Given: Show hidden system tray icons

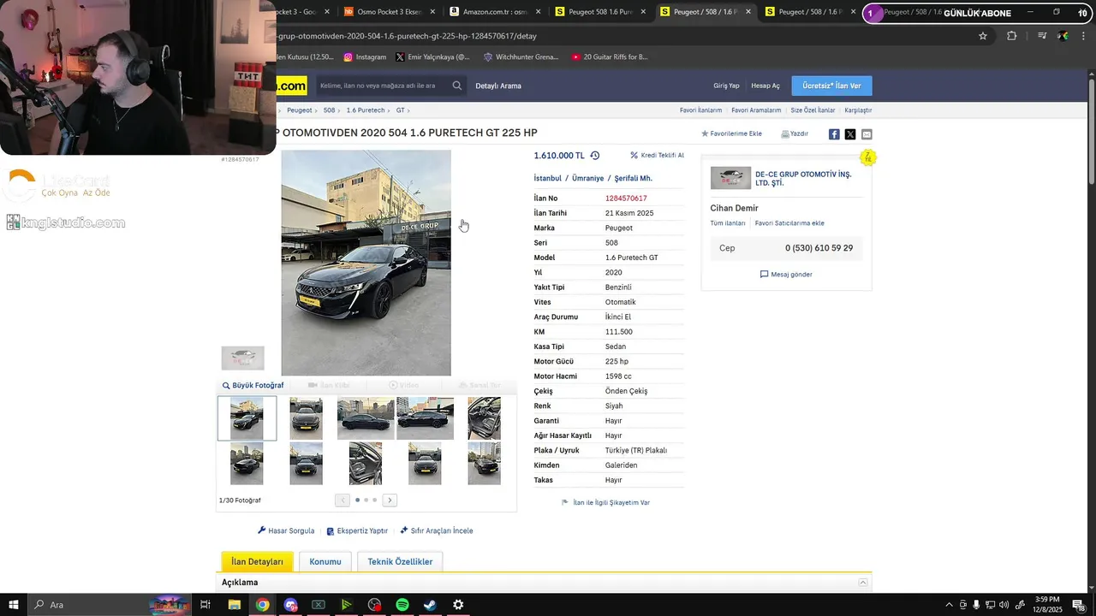Looking at the screenshot, I should tap(949, 605).
